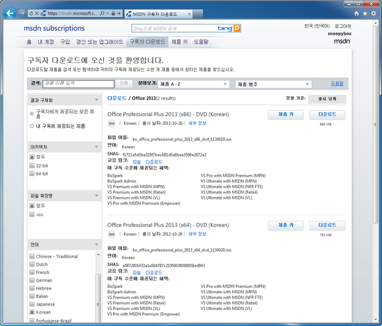Click the msdn subscriptions title

[x=54, y=28]
